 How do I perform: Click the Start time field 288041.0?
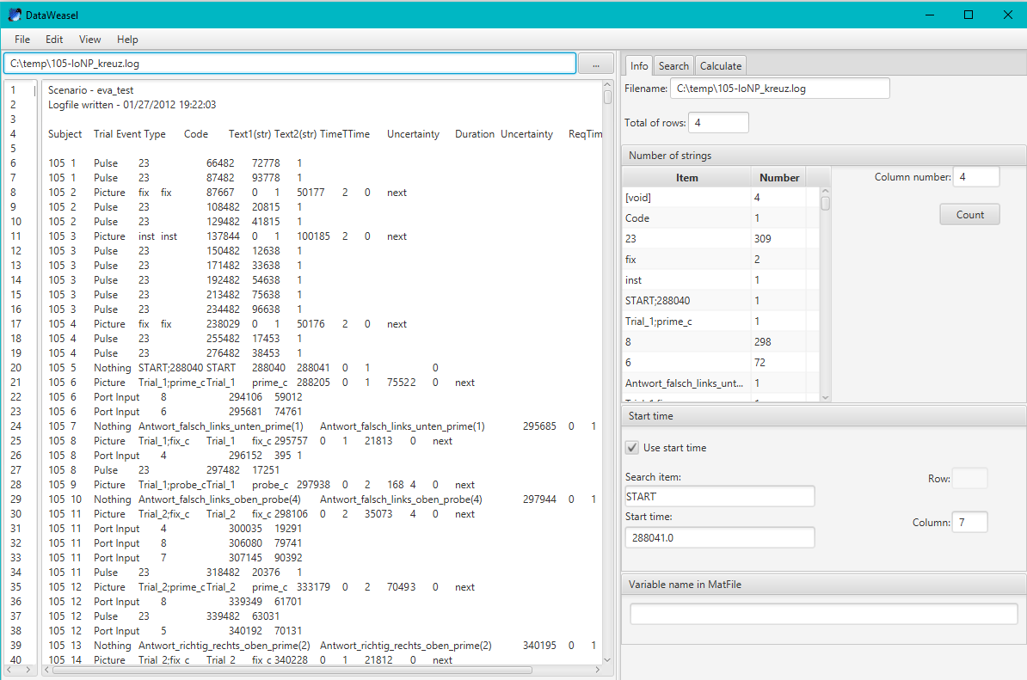click(720, 537)
